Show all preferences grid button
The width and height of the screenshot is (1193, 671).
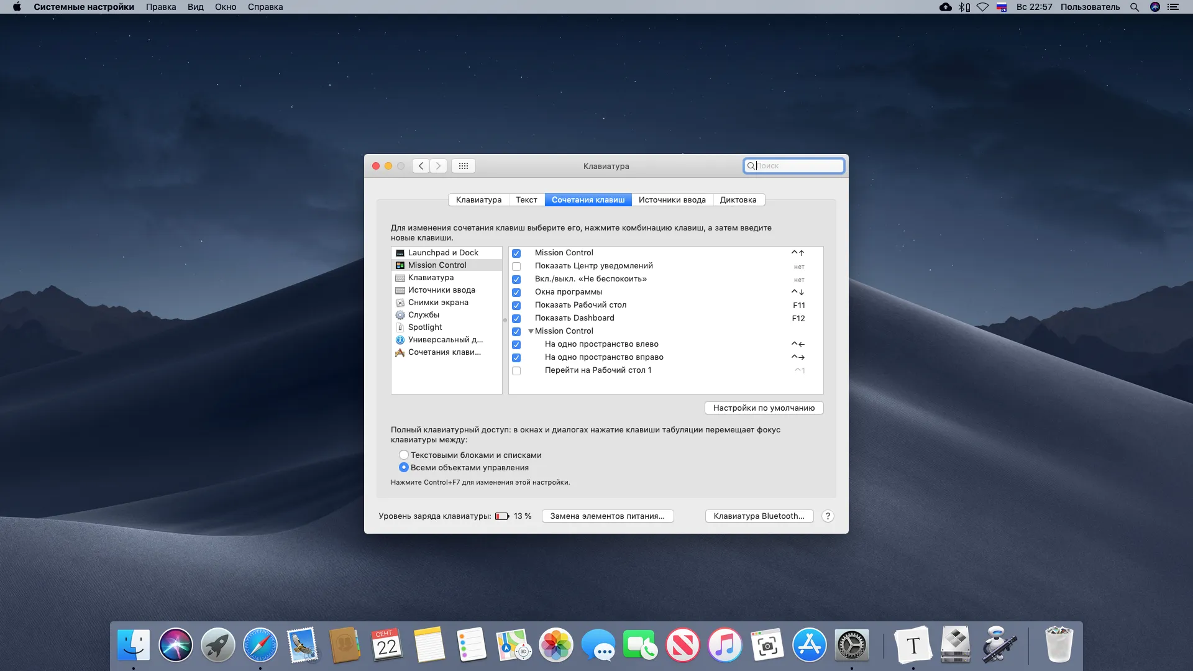click(464, 166)
